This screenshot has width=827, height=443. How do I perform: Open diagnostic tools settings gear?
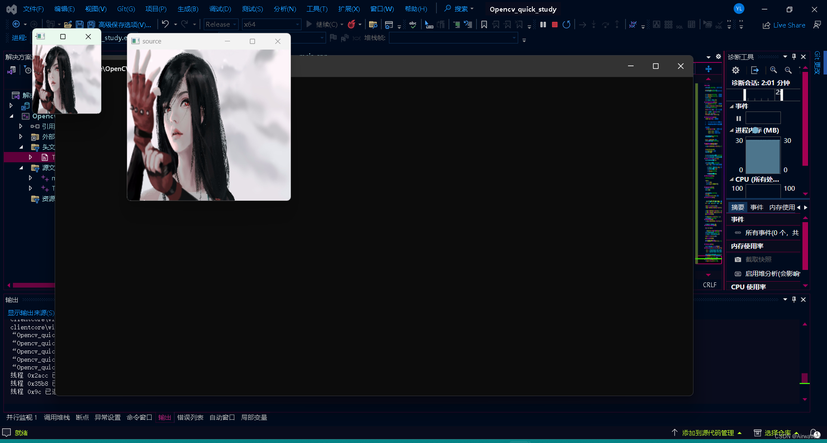coord(736,70)
